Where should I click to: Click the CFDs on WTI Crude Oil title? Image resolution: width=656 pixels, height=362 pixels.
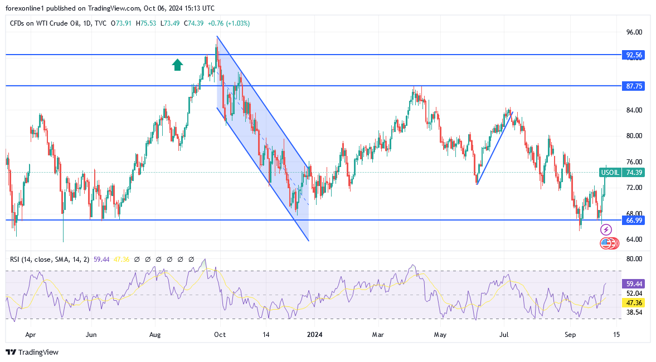point(45,23)
